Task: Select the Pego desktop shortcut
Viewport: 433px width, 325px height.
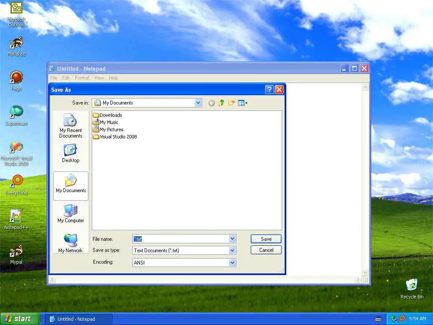Action: coord(16,81)
